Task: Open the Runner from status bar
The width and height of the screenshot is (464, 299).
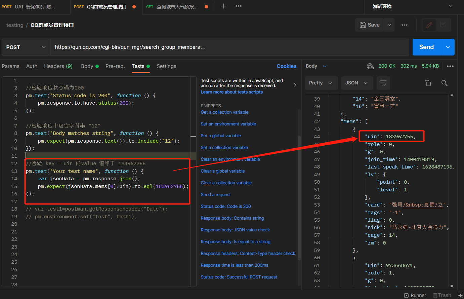Action: [x=415, y=295]
